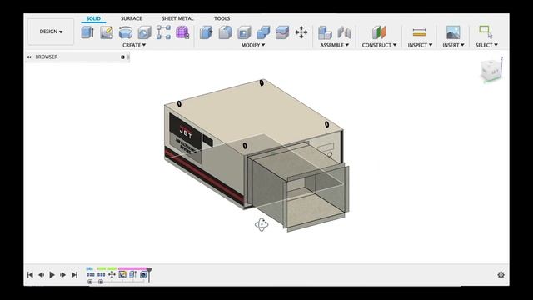Select the Fillet tool
This screenshot has height=300, width=533.
coord(225,32)
